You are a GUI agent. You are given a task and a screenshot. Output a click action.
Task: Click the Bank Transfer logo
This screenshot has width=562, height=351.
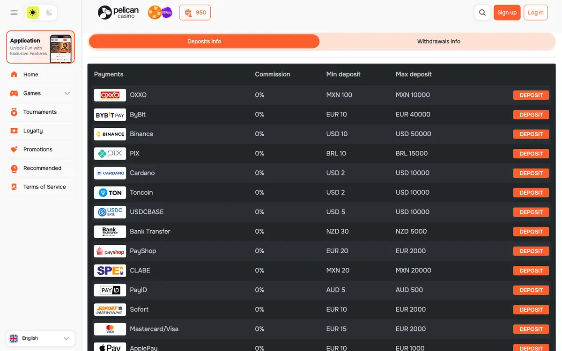point(110,232)
